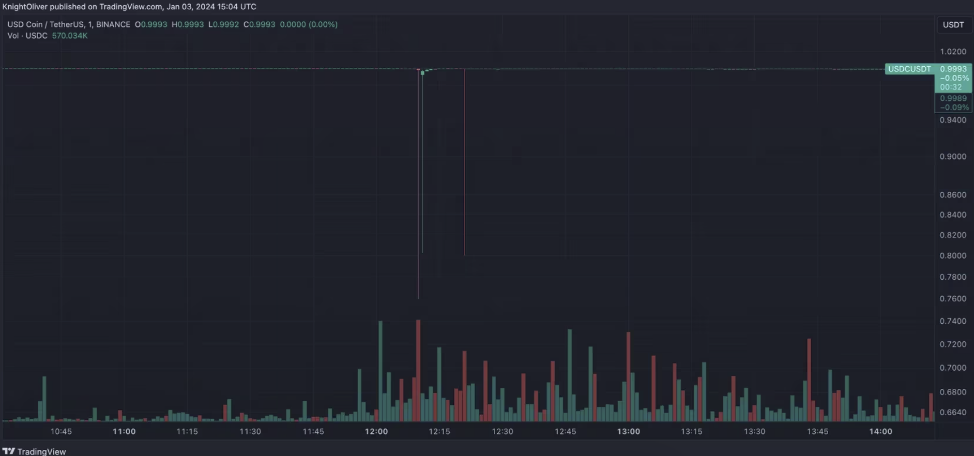Click the red wick reaching 0.8000
The image size is (974, 456).
pyautogui.click(x=464, y=162)
